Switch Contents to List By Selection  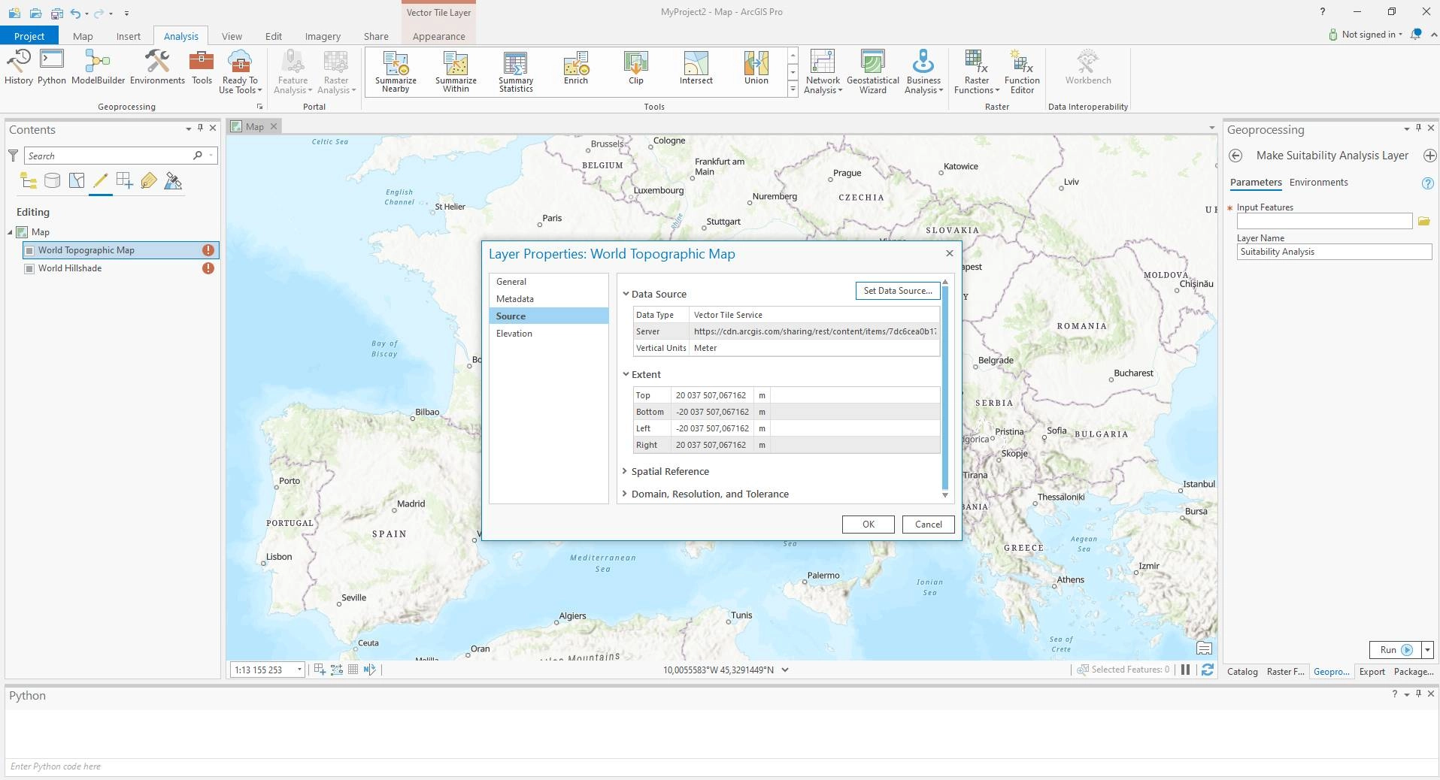coord(77,180)
